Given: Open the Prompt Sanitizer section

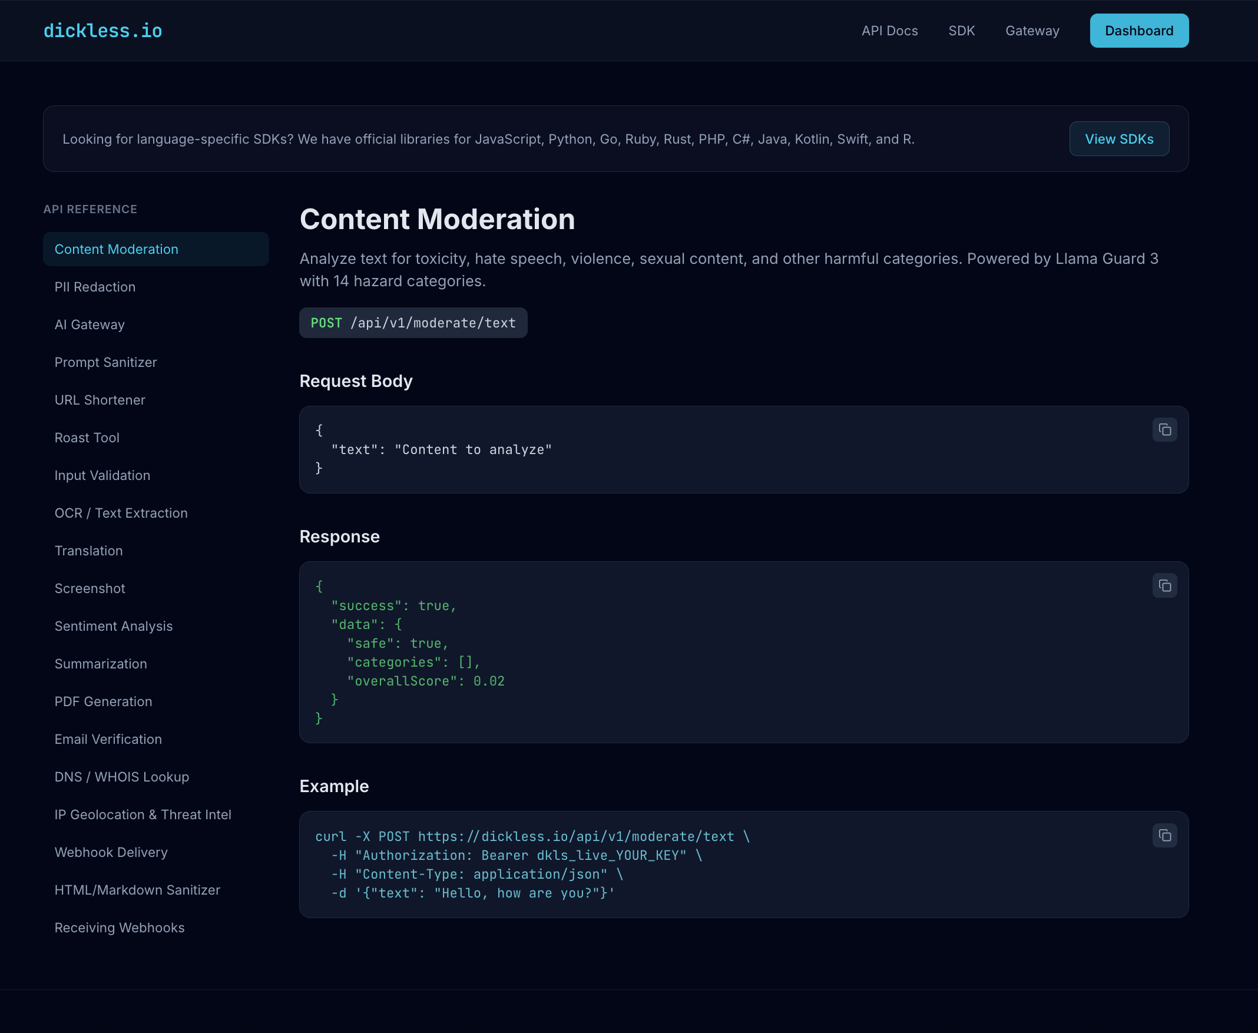Looking at the screenshot, I should click(105, 362).
